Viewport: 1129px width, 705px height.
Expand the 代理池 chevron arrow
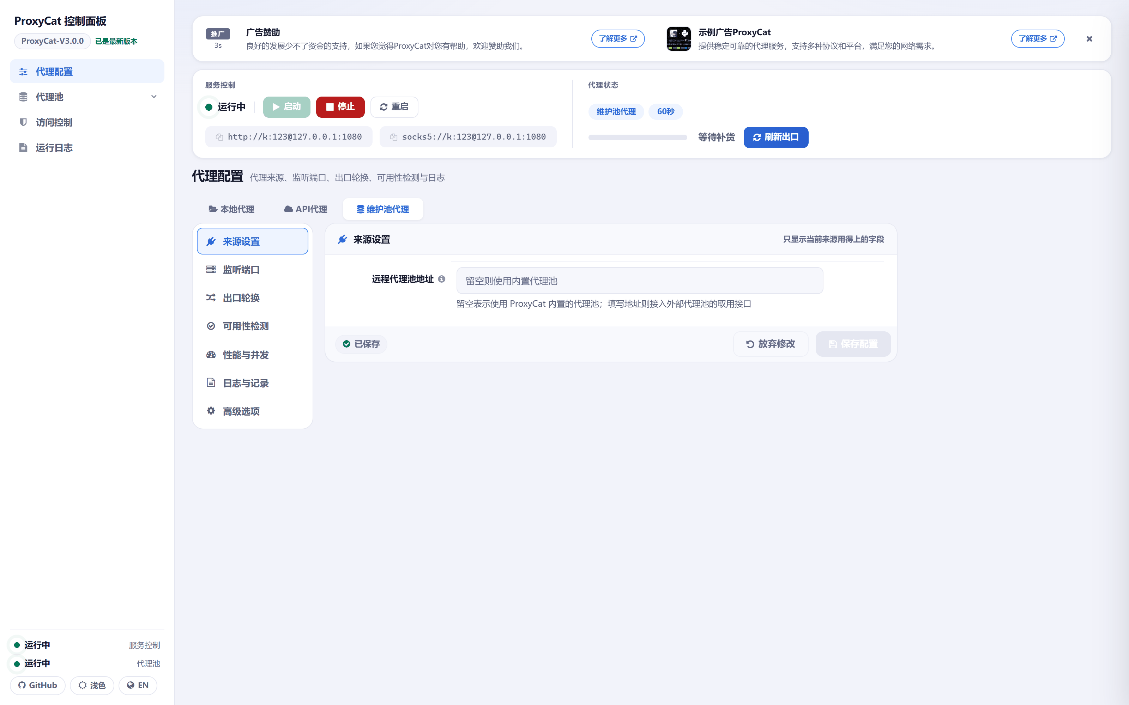pos(153,97)
